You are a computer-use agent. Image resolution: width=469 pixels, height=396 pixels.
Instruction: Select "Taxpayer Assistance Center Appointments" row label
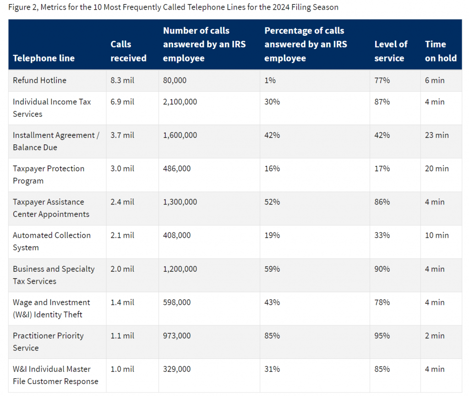point(51,208)
